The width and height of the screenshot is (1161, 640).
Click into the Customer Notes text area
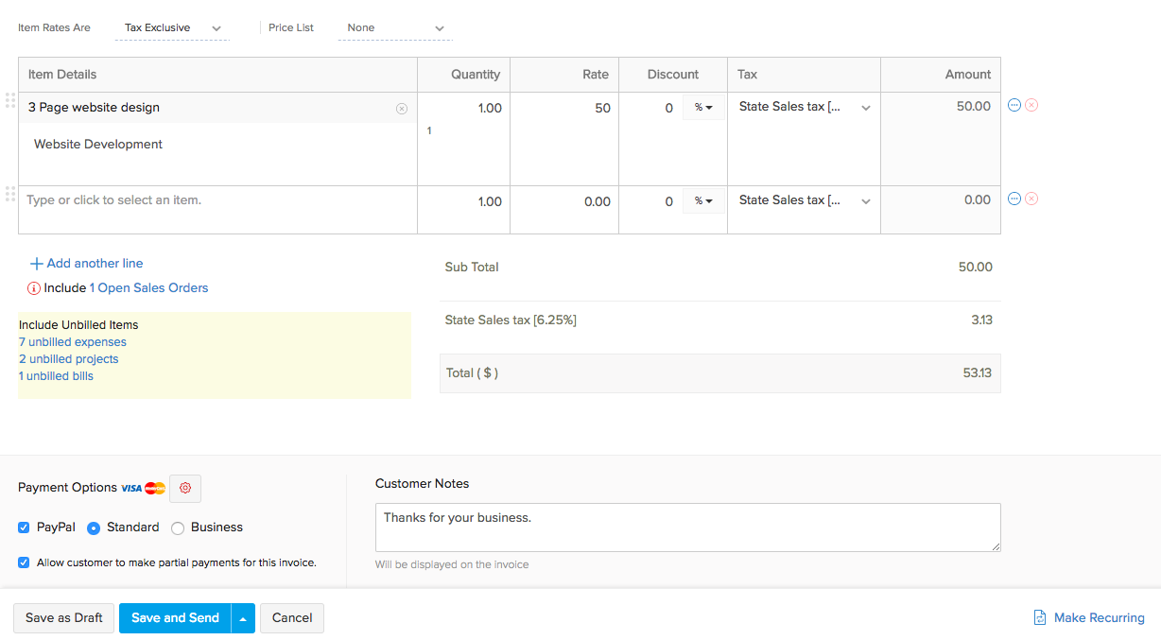(687, 527)
